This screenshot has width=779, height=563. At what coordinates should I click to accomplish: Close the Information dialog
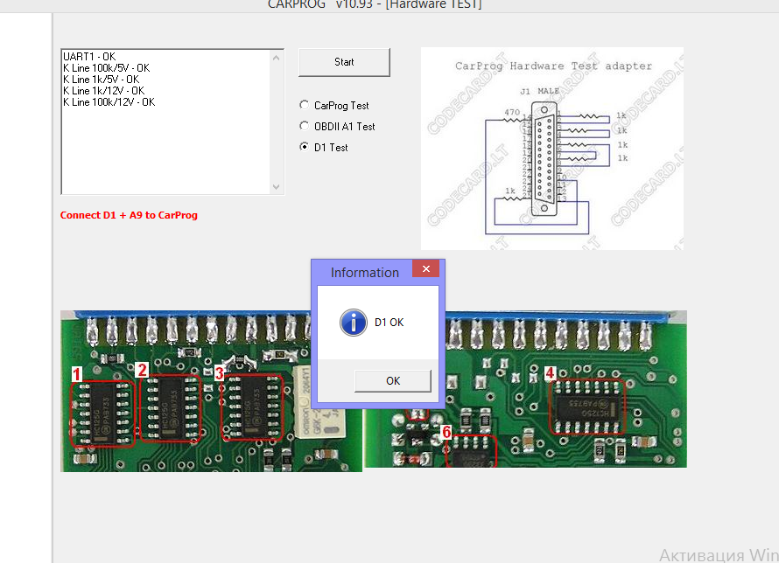(x=425, y=269)
